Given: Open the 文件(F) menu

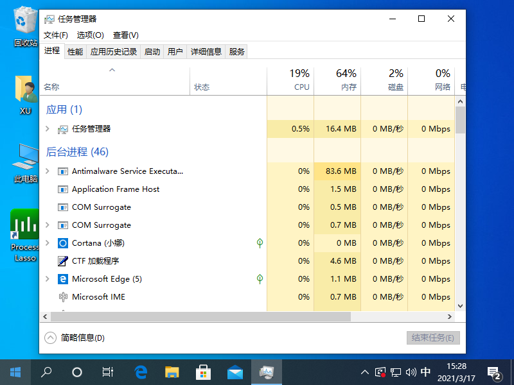Looking at the screenshot, I should (56, 35).
